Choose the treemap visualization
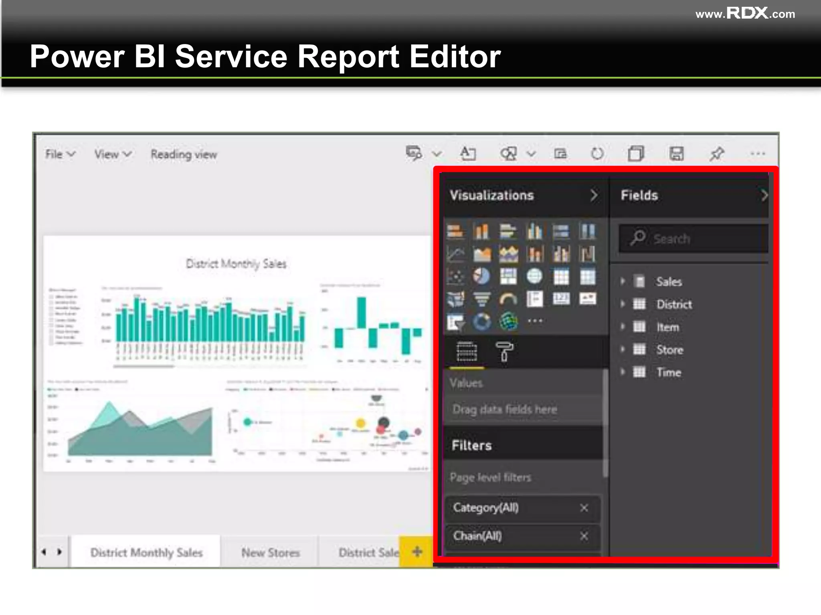Screen dimensions: 821x615 [508, 276]
